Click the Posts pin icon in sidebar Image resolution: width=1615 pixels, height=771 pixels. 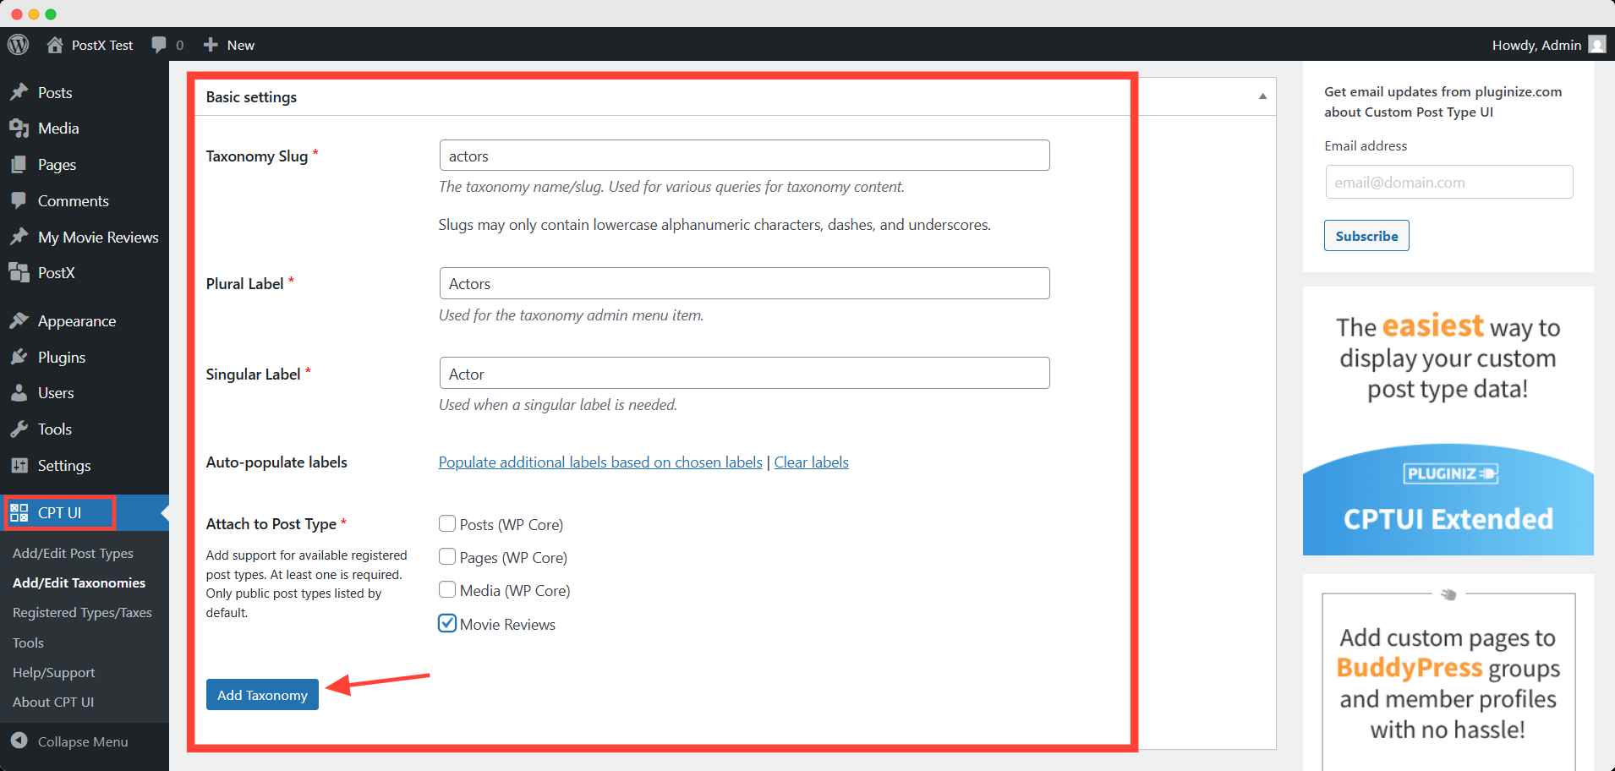tap(19, 92)
